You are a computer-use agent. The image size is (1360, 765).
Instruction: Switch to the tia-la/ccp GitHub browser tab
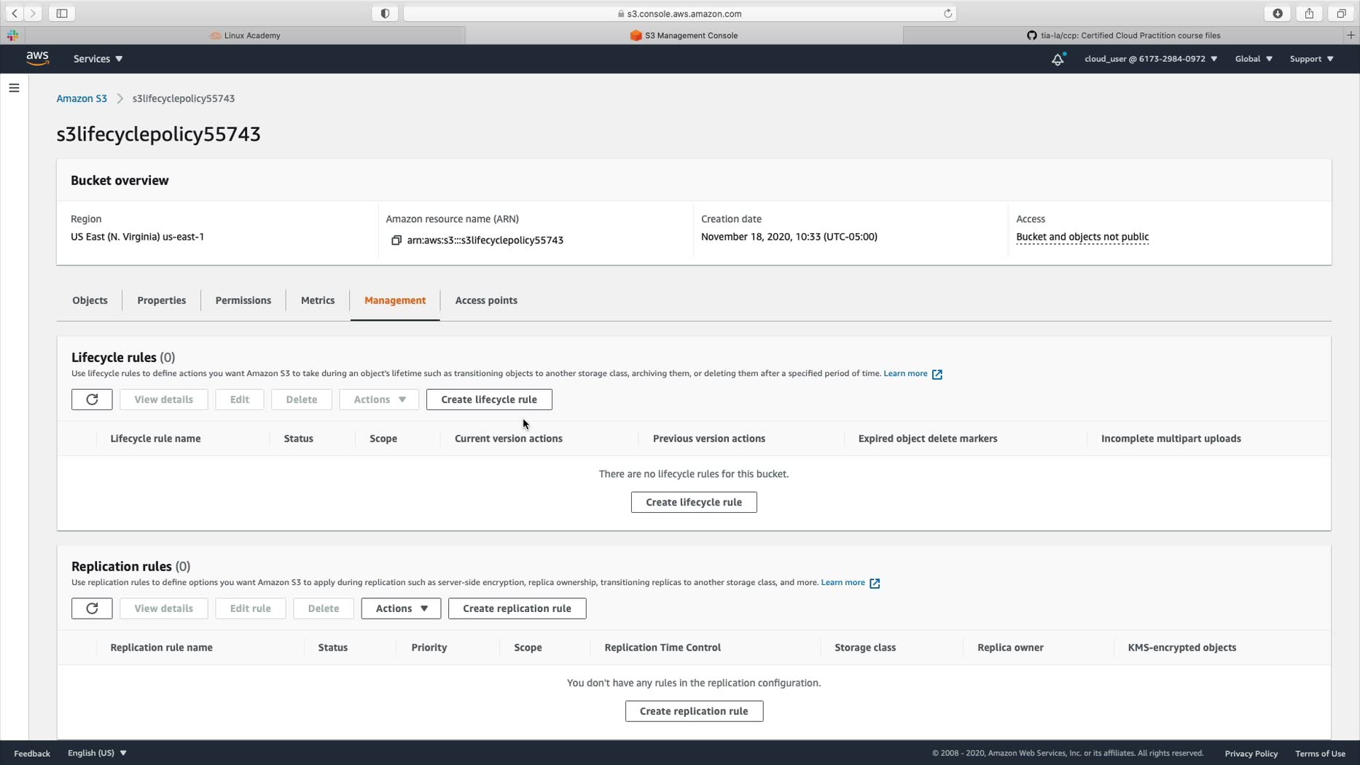pyautogui.click(x=1123, y=35)
